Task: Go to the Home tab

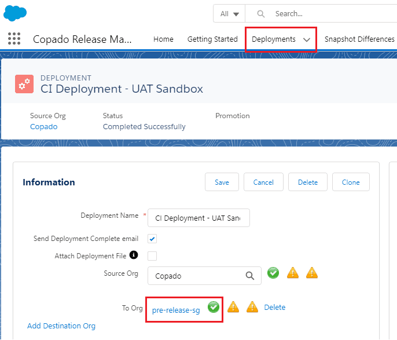Action: (163, 39)
